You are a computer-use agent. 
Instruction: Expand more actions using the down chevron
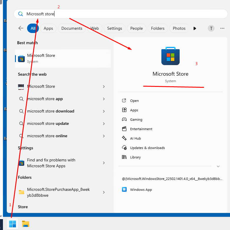click(x=218, y=166)
